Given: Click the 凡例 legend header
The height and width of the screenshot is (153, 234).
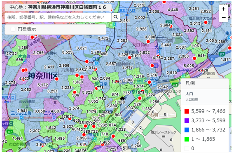Looking at the screenshot, I should click(x=190, y=83).
